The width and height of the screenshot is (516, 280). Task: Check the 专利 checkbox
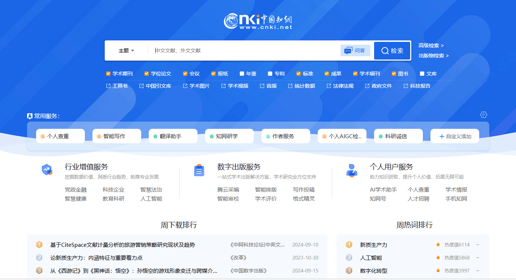pyautogui.click(x=270, y=74)
